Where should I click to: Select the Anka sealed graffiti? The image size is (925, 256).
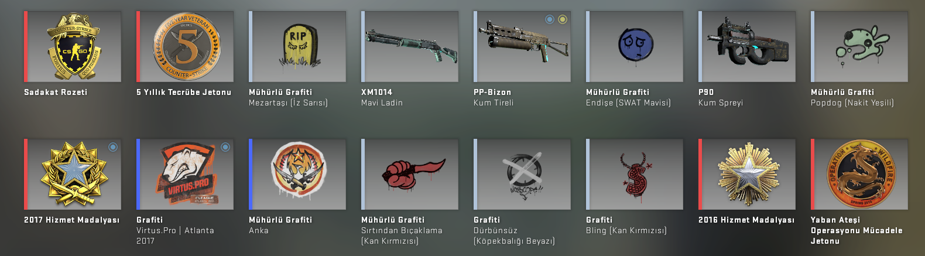click(x=297, y=175)
